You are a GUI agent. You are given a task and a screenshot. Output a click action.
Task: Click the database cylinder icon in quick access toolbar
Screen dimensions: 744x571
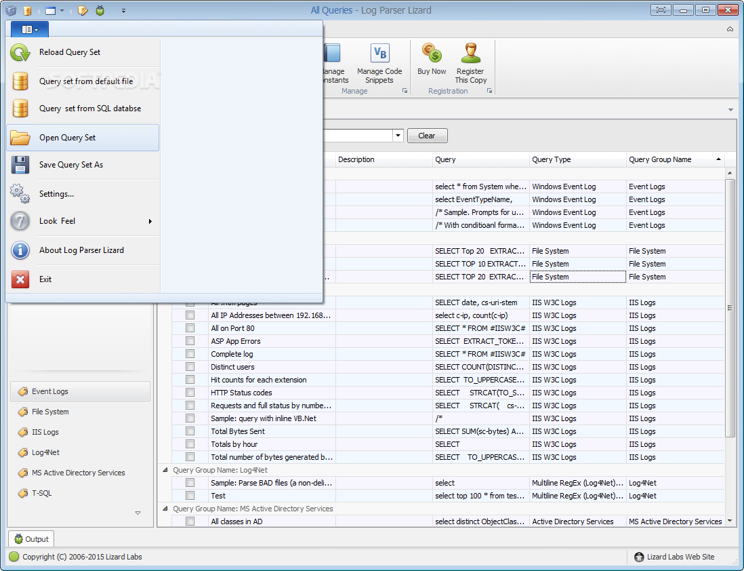(x=27, y=10)
